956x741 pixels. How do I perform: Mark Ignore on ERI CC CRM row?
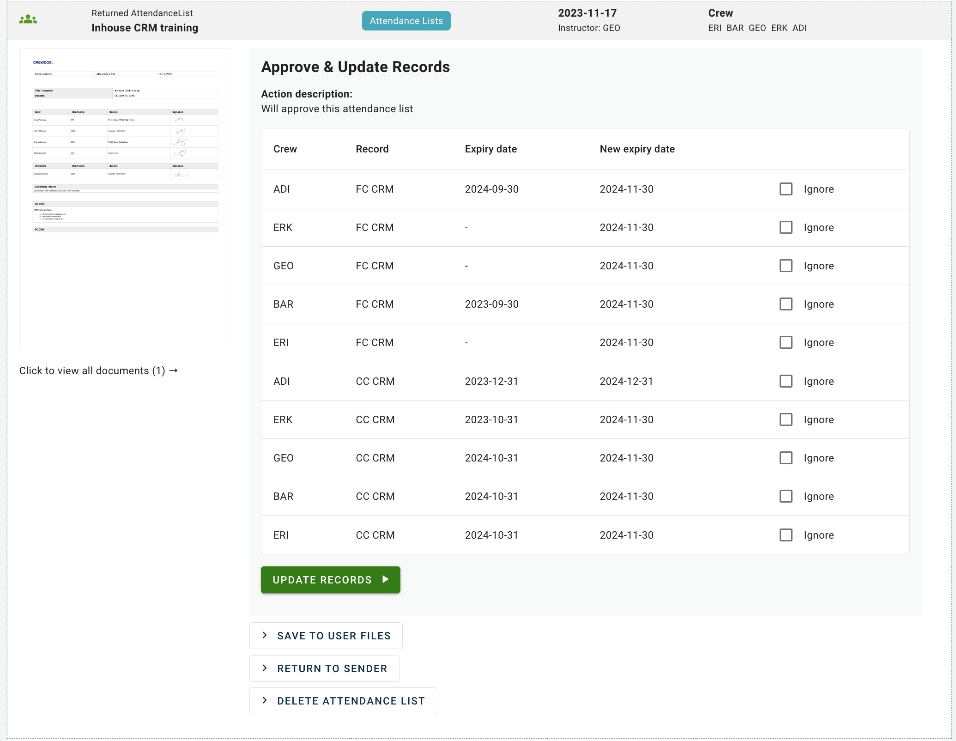(786, 535)
